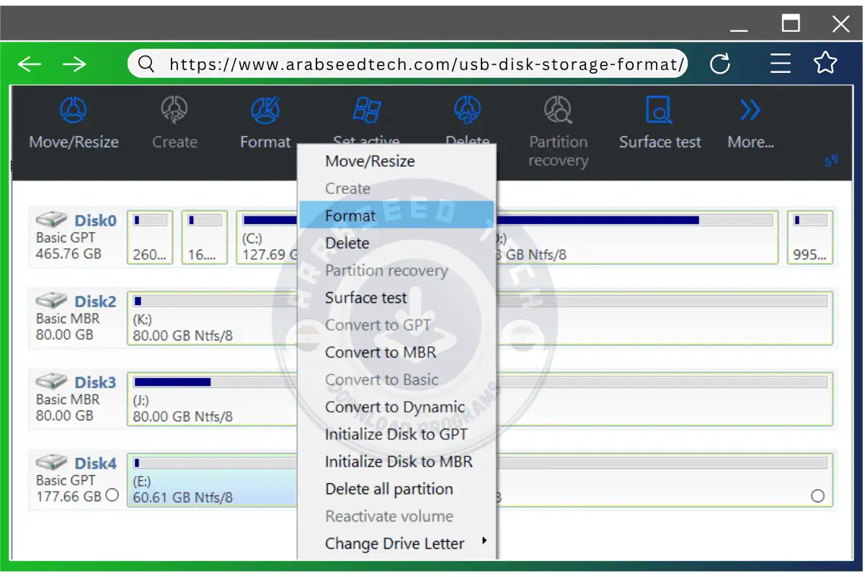Click the Partition recovery toolbar icon
The width and height of the screenshot is (865, 577).
click(x=558, y=111)
